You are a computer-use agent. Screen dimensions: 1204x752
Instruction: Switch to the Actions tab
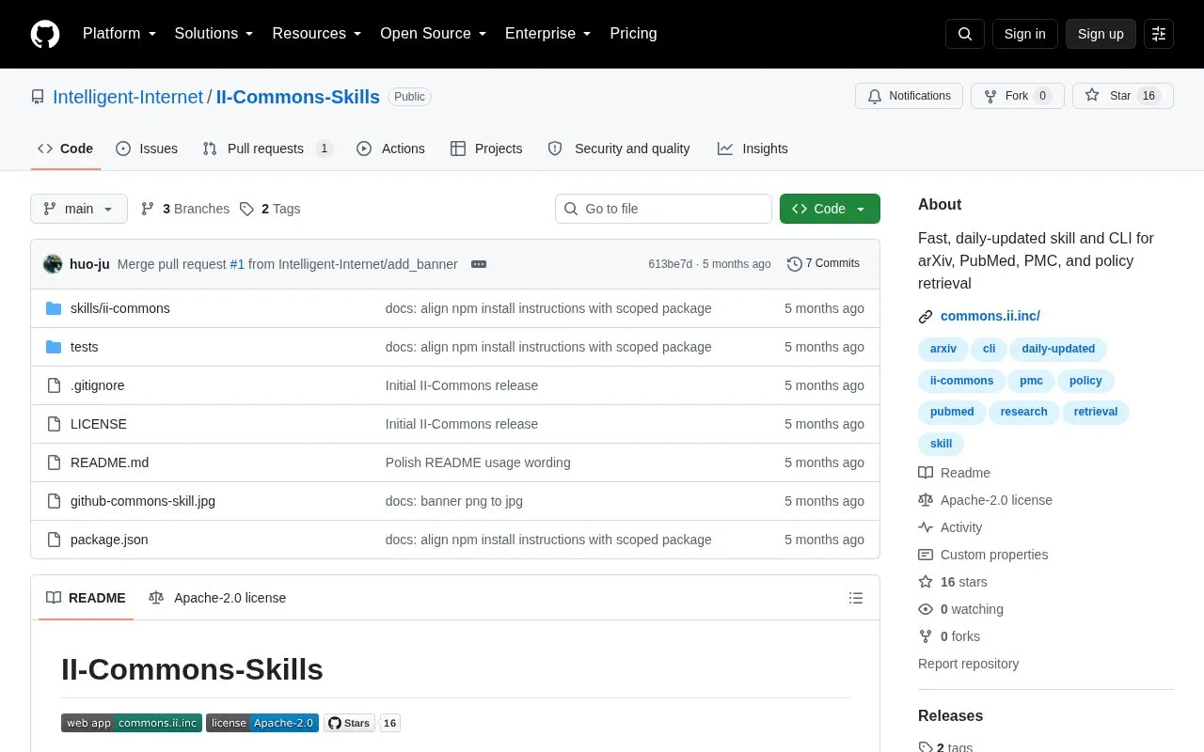(x=390, y=149)
